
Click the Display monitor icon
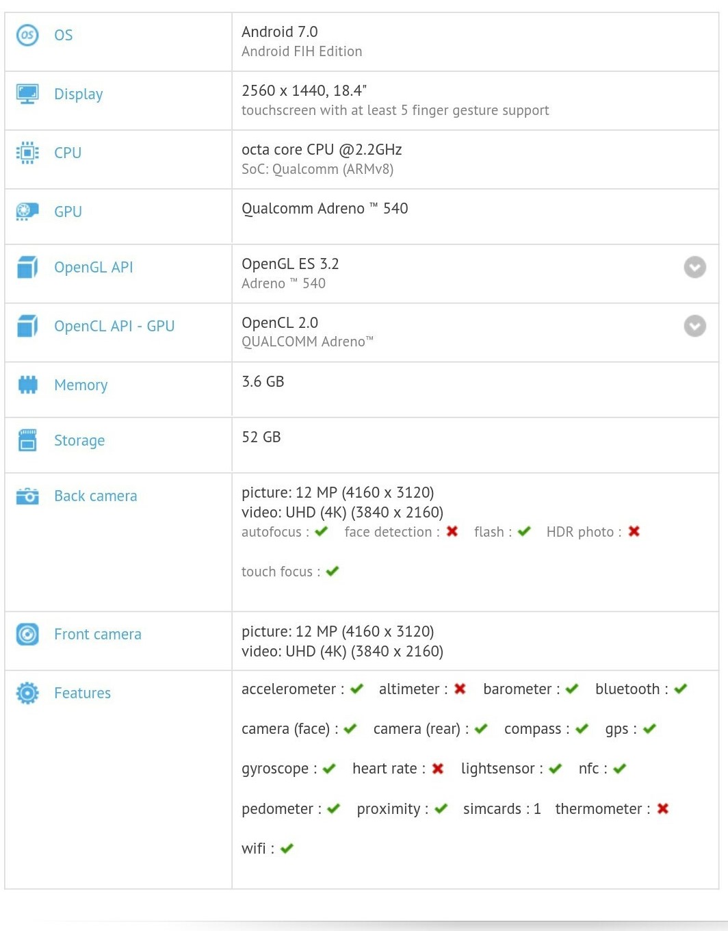click(x=27, y=94)
